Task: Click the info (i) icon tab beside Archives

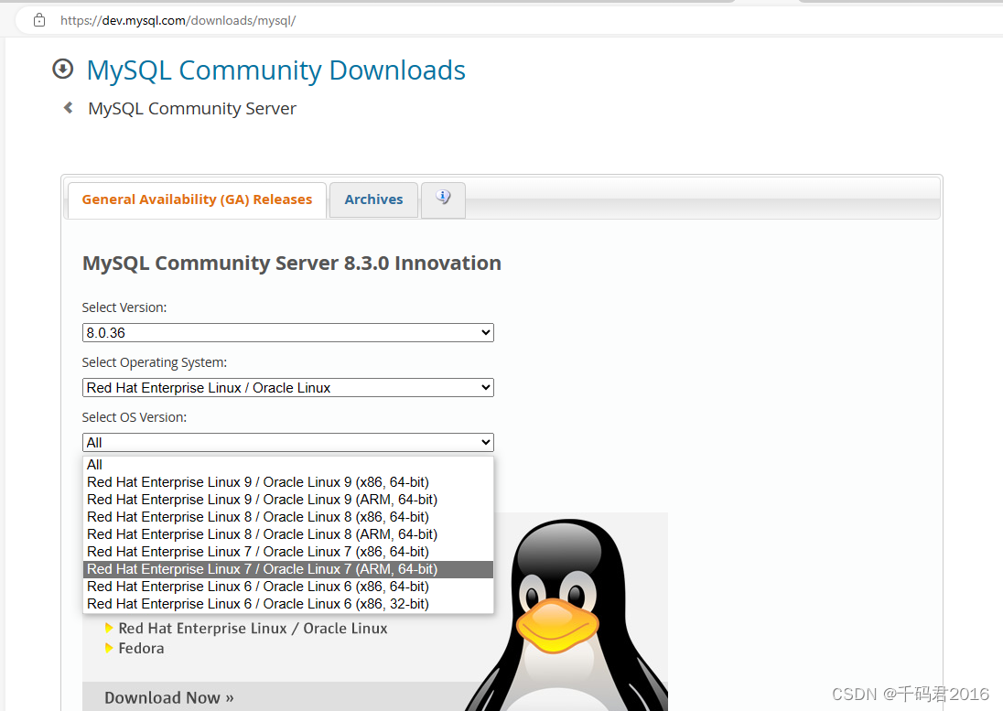Action: (443, 199)
